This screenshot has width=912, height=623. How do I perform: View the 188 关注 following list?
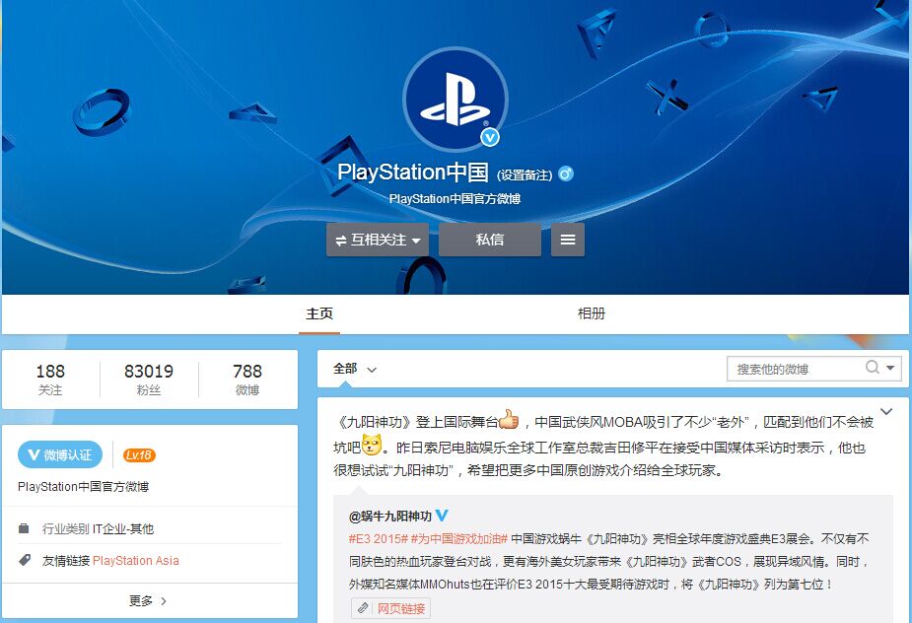click(50, 380)
